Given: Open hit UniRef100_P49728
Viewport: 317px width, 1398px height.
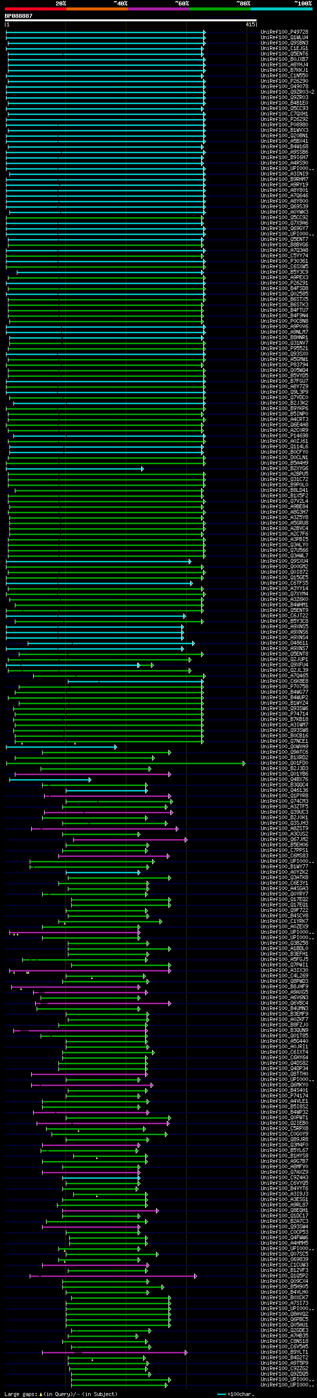Looking at the screenshot, I should (284, 32).
